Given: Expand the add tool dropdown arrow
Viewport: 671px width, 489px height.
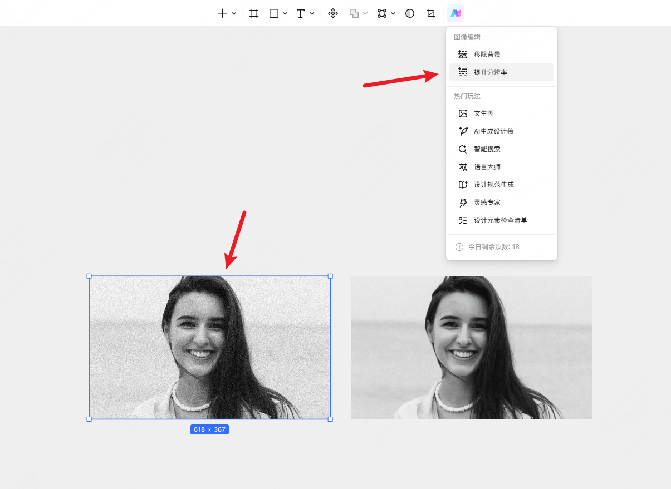Looking at the screenshot, I should [234, 13].
